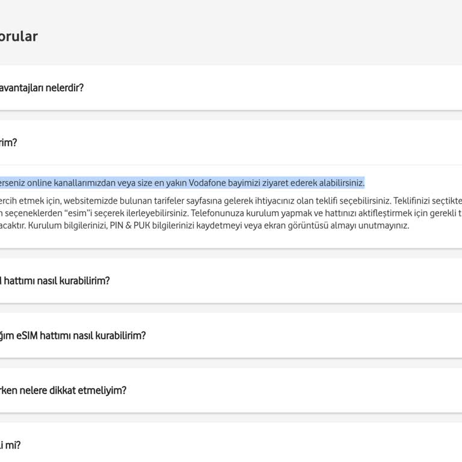Click the "orular" section heading
This screenshot has height=462, width=462.
[x=19, y=36]
